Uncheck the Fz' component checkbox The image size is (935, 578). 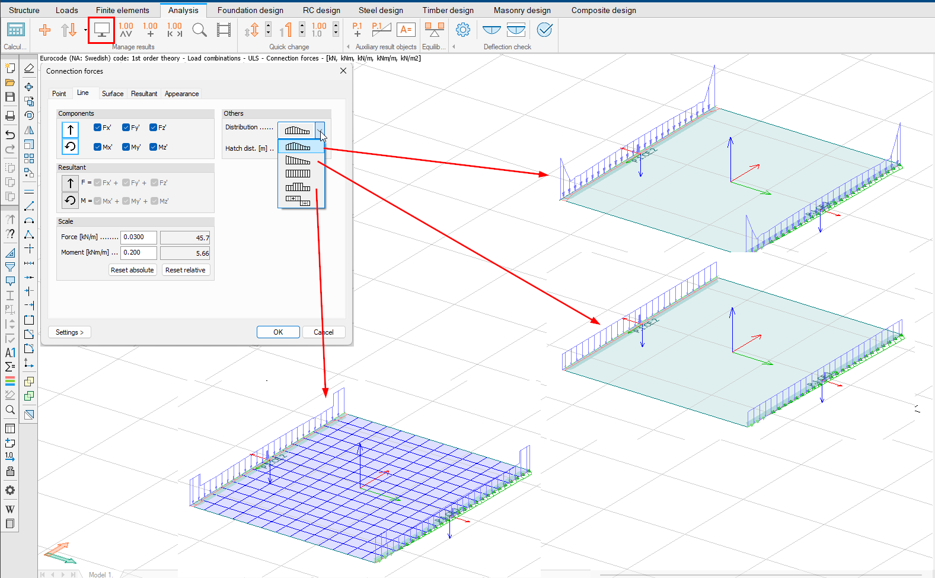(153, 128)
